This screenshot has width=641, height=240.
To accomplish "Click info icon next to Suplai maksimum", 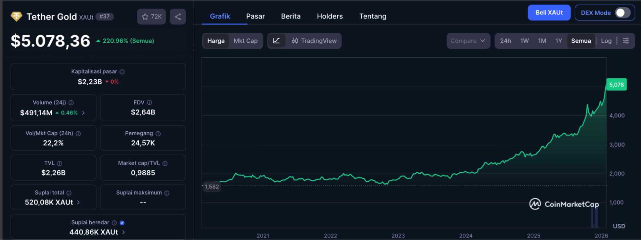I will [167, 193].
